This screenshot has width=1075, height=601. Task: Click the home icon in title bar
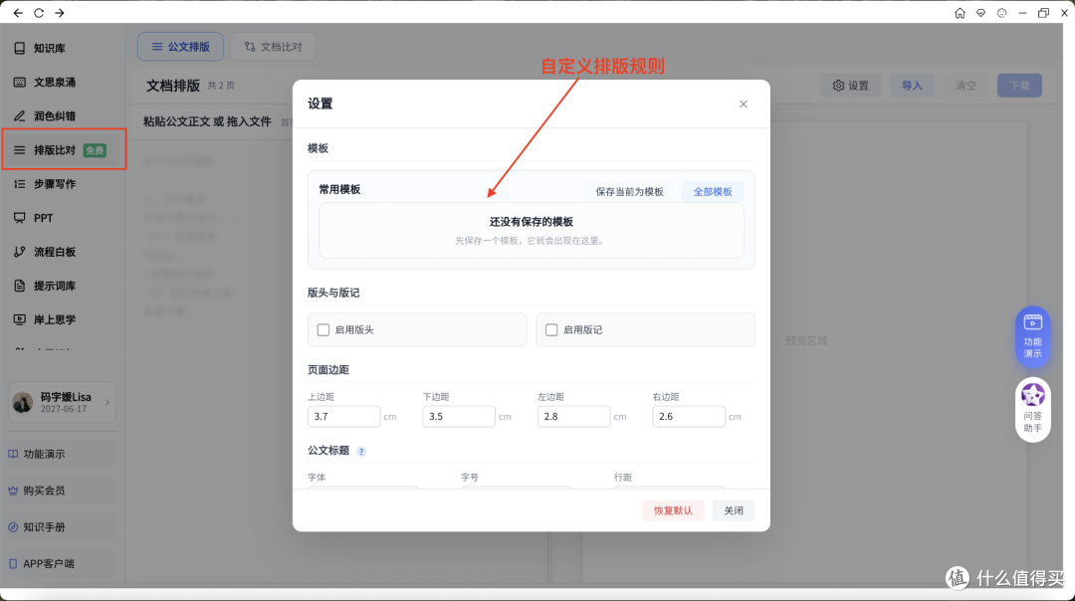tap(960, 13)
